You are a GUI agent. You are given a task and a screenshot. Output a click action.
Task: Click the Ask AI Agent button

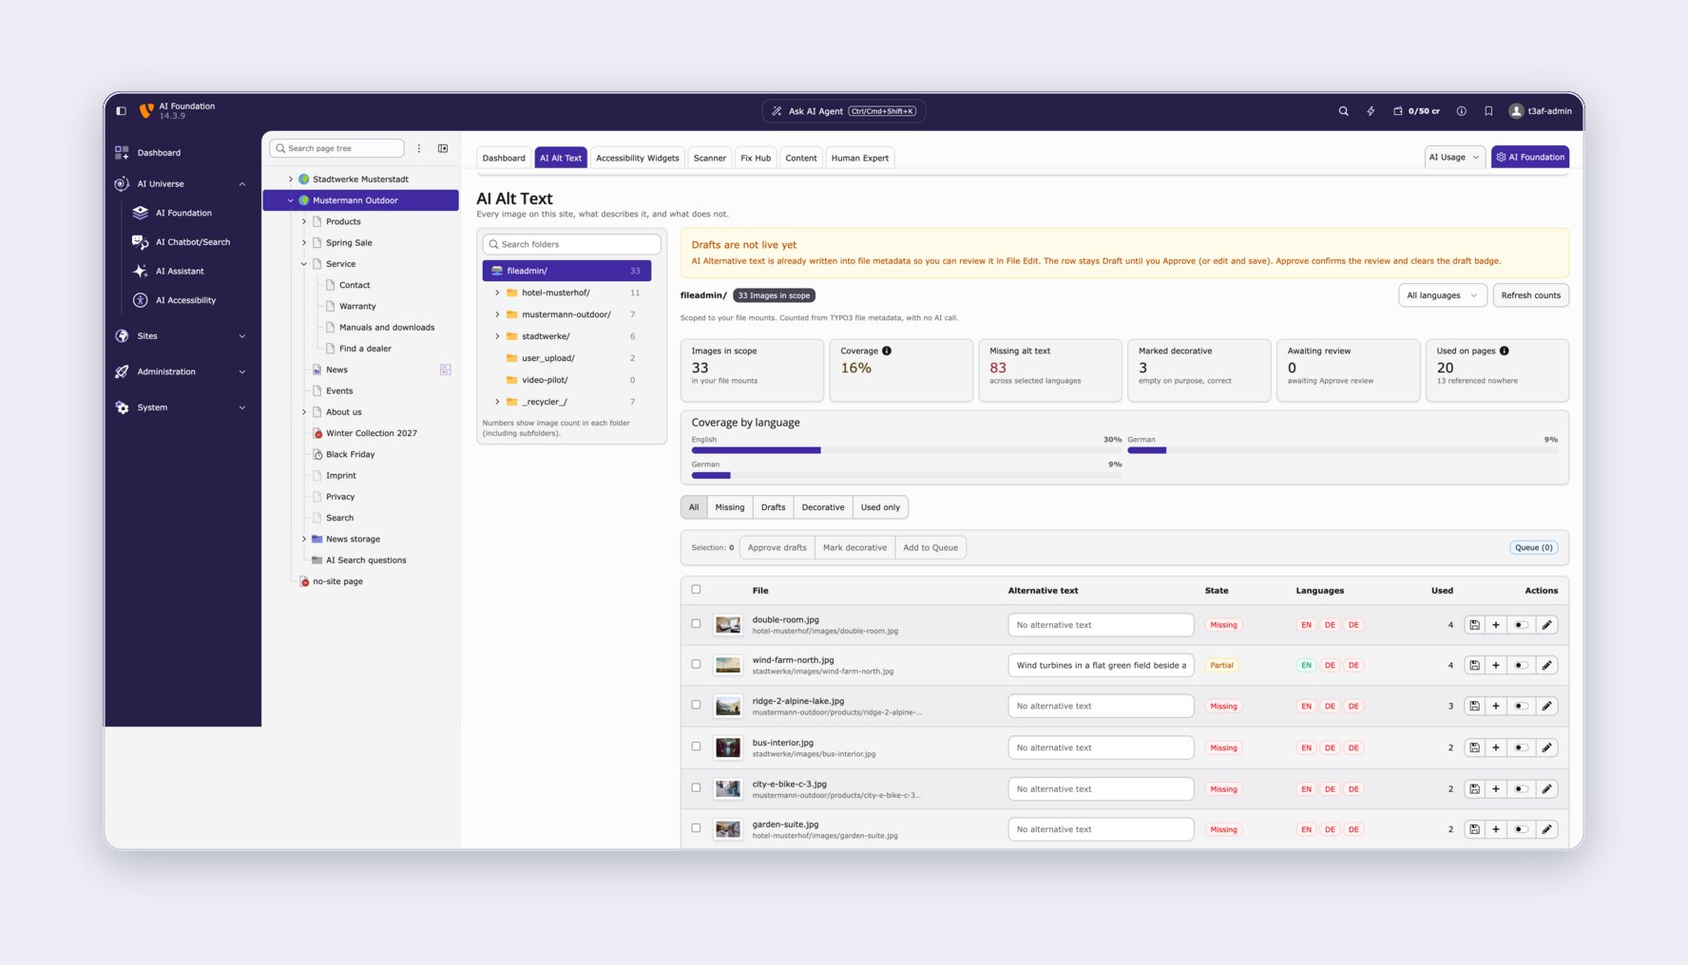(x=844, y=111)
